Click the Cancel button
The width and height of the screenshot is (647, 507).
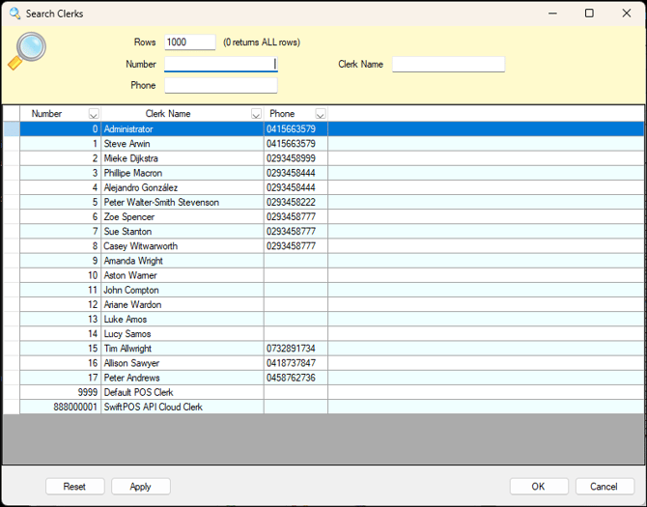point(605,487)
